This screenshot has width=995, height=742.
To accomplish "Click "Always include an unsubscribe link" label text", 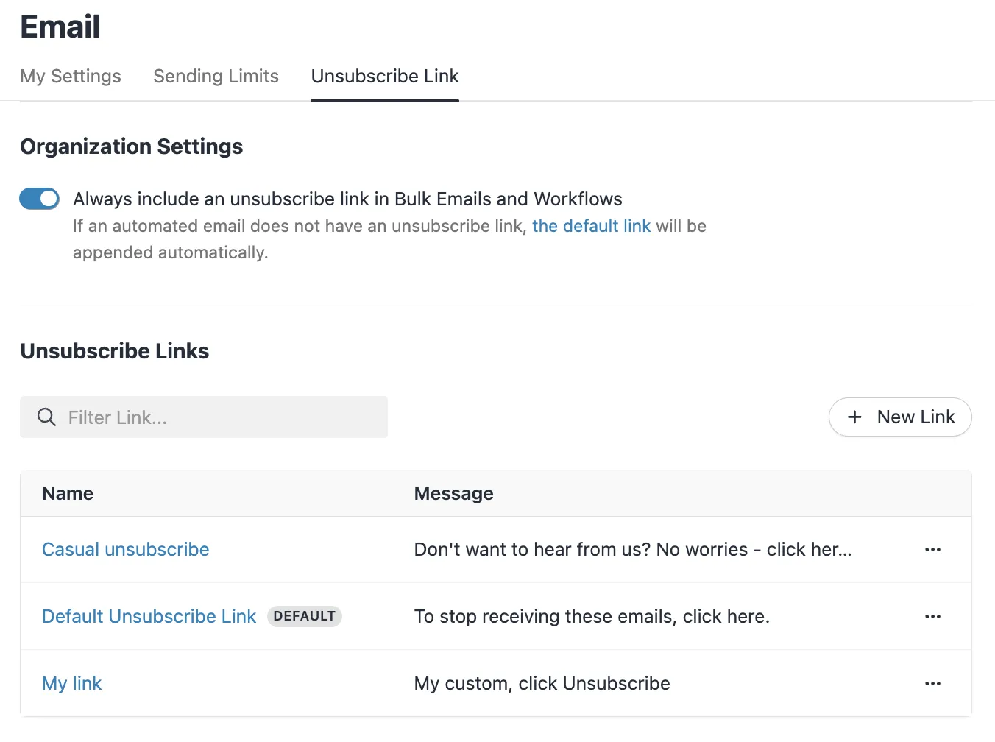I will click(347, 199).
